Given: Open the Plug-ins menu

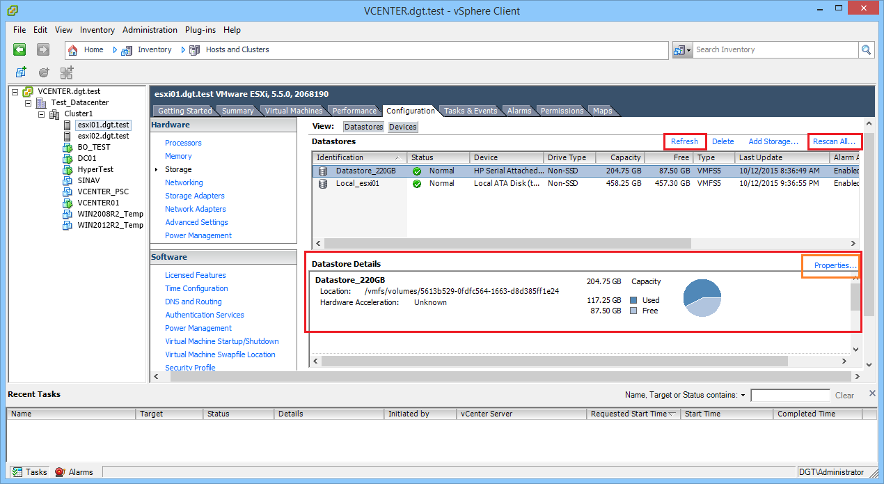Looking at the screenshot, I should coord(200,30).
